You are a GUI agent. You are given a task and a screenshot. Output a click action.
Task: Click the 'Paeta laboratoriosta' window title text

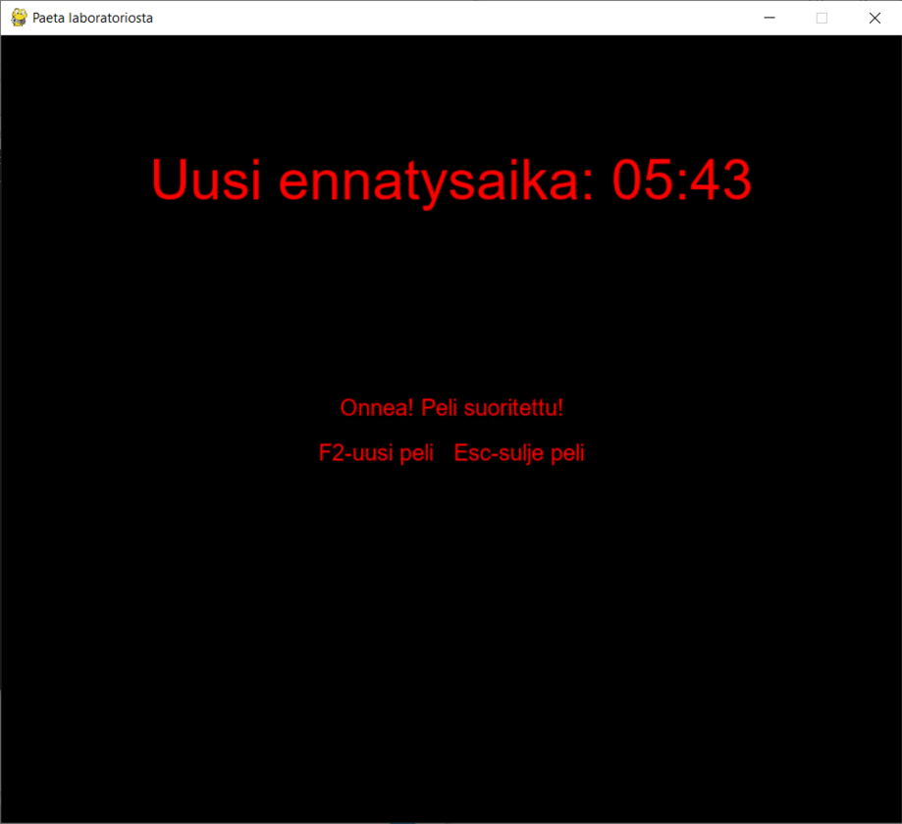click(92, 18)
